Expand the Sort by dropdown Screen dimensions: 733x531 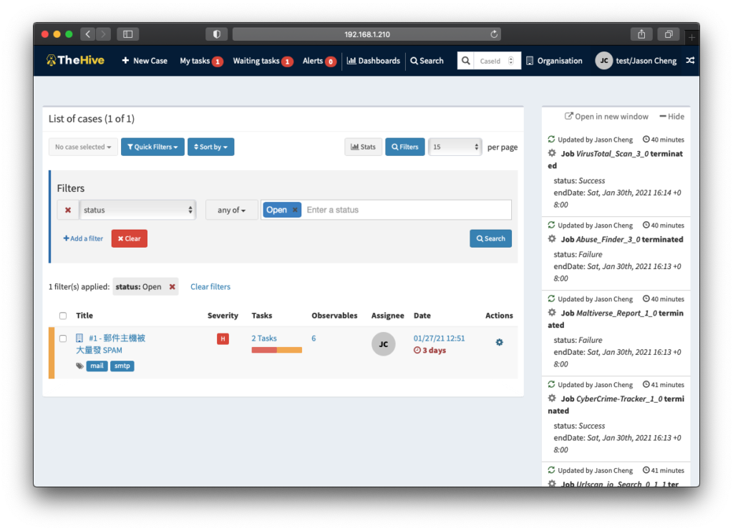tap(211, 147)
